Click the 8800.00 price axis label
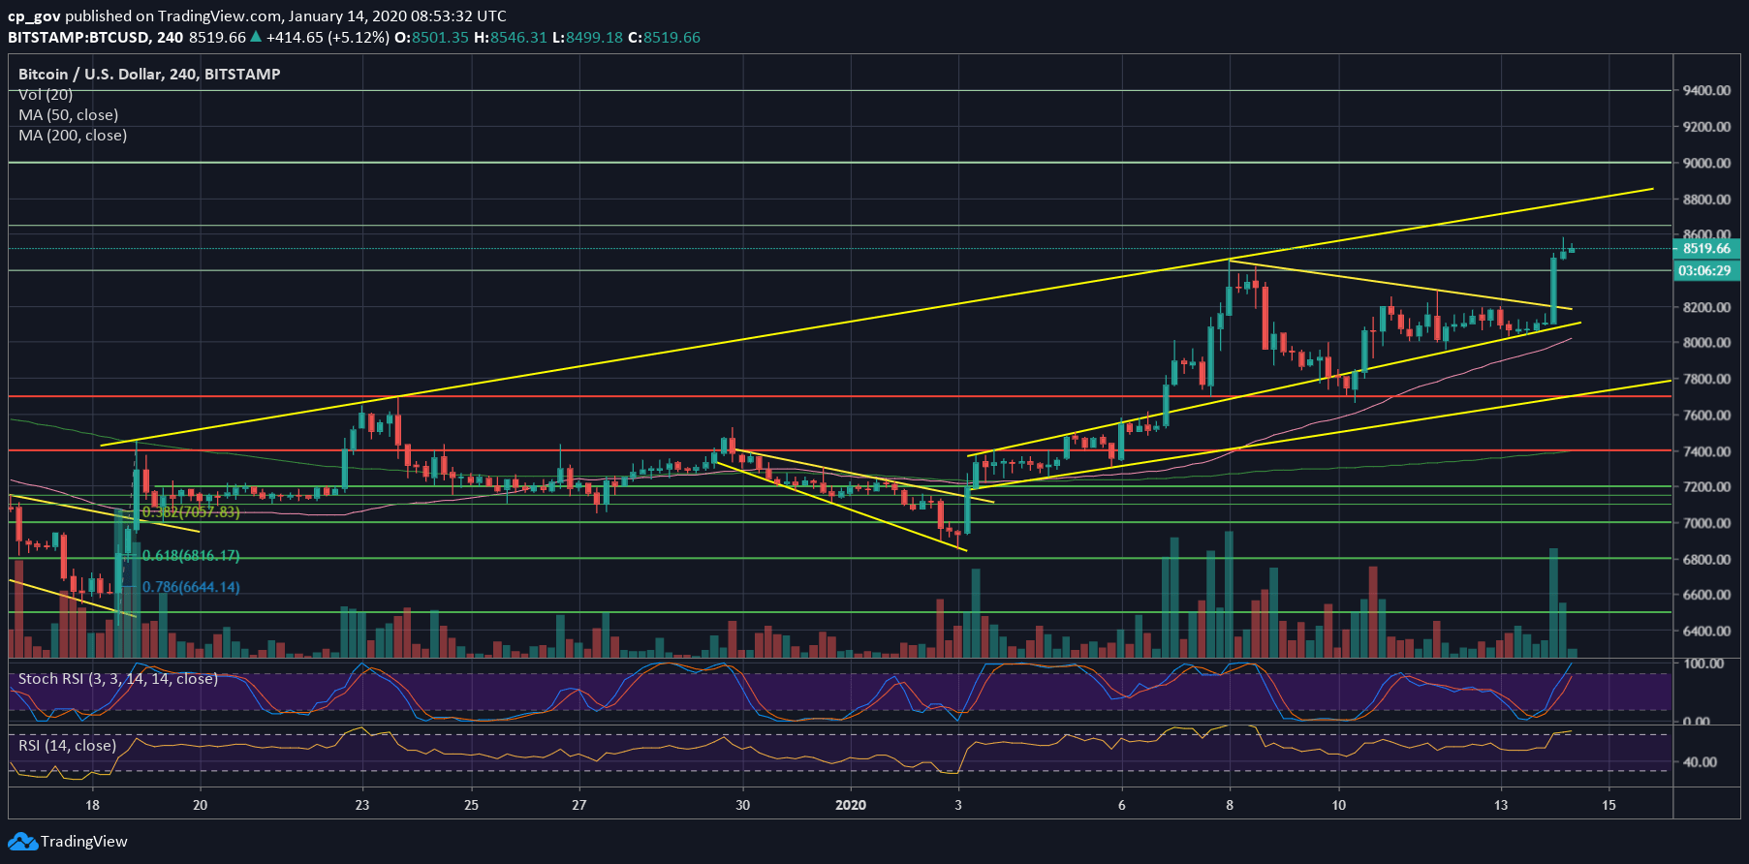The width and height of the screenshot is (1749, 864). (x=1706, y=199)
